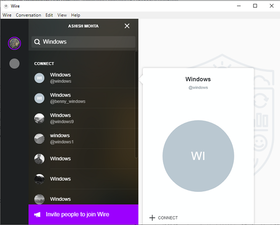Click the Wire app icon in title bar

(6, 6)
